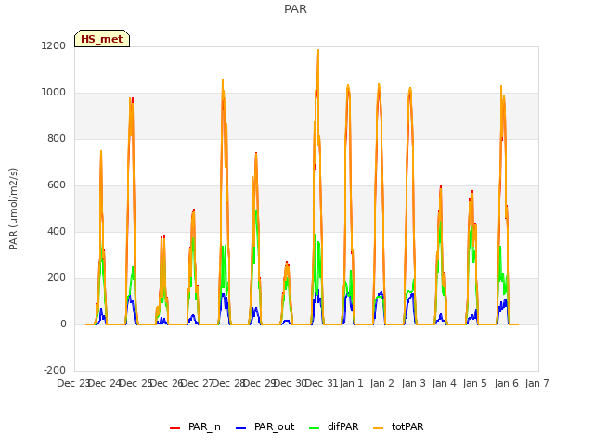594x445 pixels.
Task: Click the 1200 y-axis tick label
Action: [54, 46]
